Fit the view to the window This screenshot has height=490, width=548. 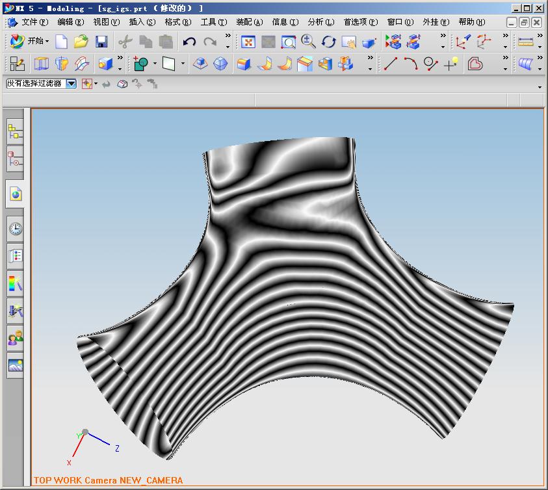coord(248,42)
